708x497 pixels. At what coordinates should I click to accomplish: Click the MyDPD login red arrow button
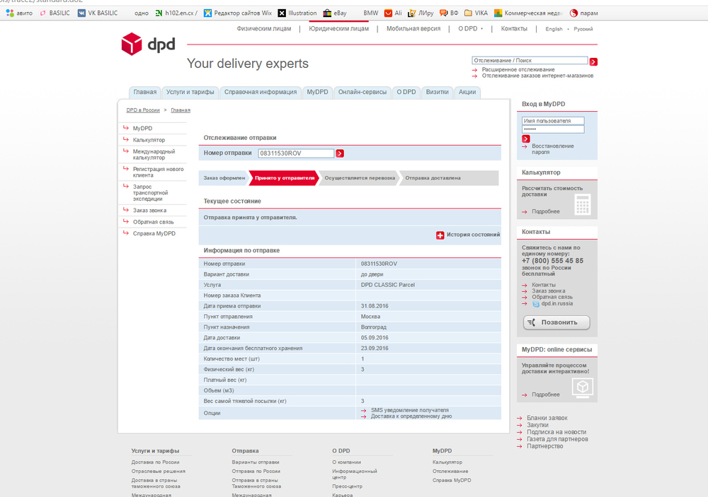pos(525,139)
